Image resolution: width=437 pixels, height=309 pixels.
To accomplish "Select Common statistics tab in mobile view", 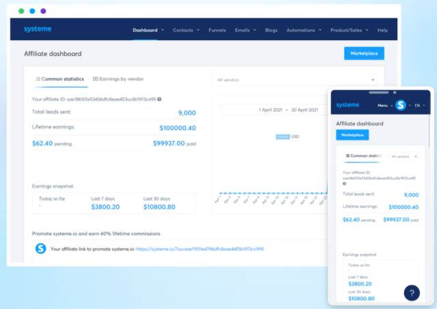I will 363,156.
